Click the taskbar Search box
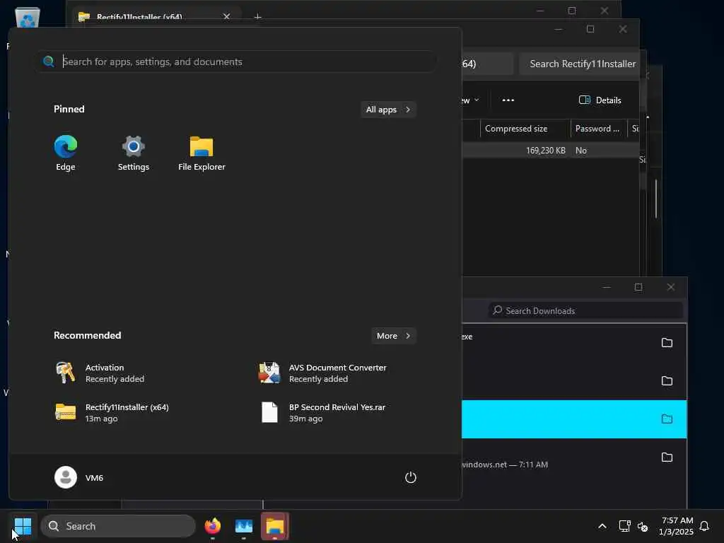The width and height of the screenshot is (724, 543). pos(118,526)
